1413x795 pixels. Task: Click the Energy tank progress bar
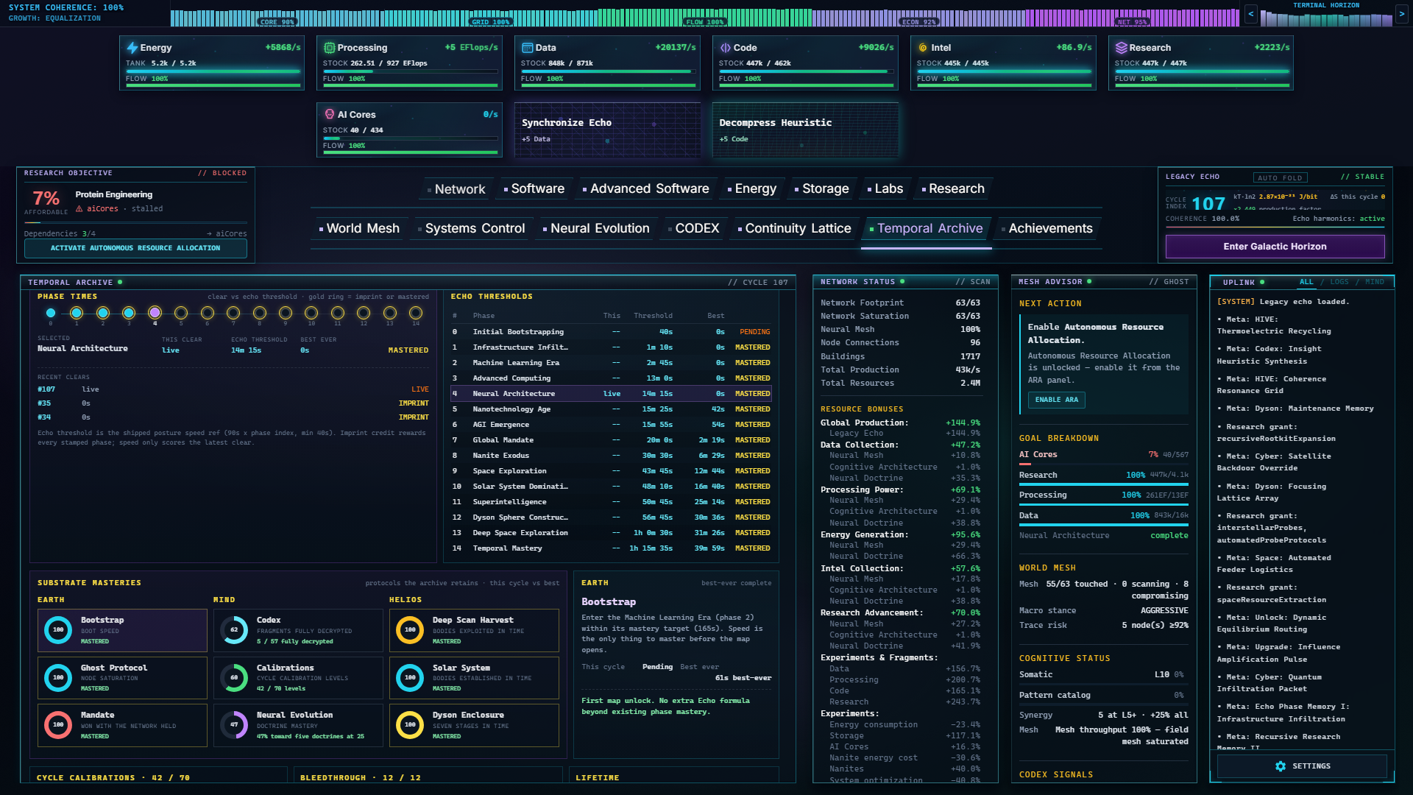[x=212, y=71]
